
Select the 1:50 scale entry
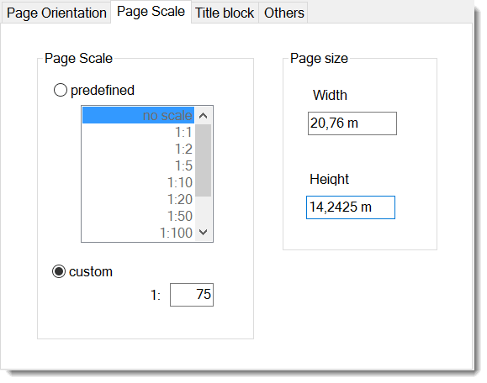[138, 216]
